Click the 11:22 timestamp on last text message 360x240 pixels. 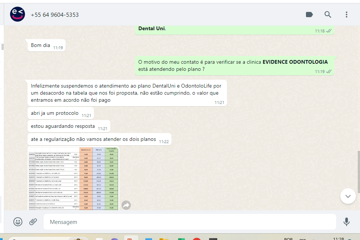point(164,142)
